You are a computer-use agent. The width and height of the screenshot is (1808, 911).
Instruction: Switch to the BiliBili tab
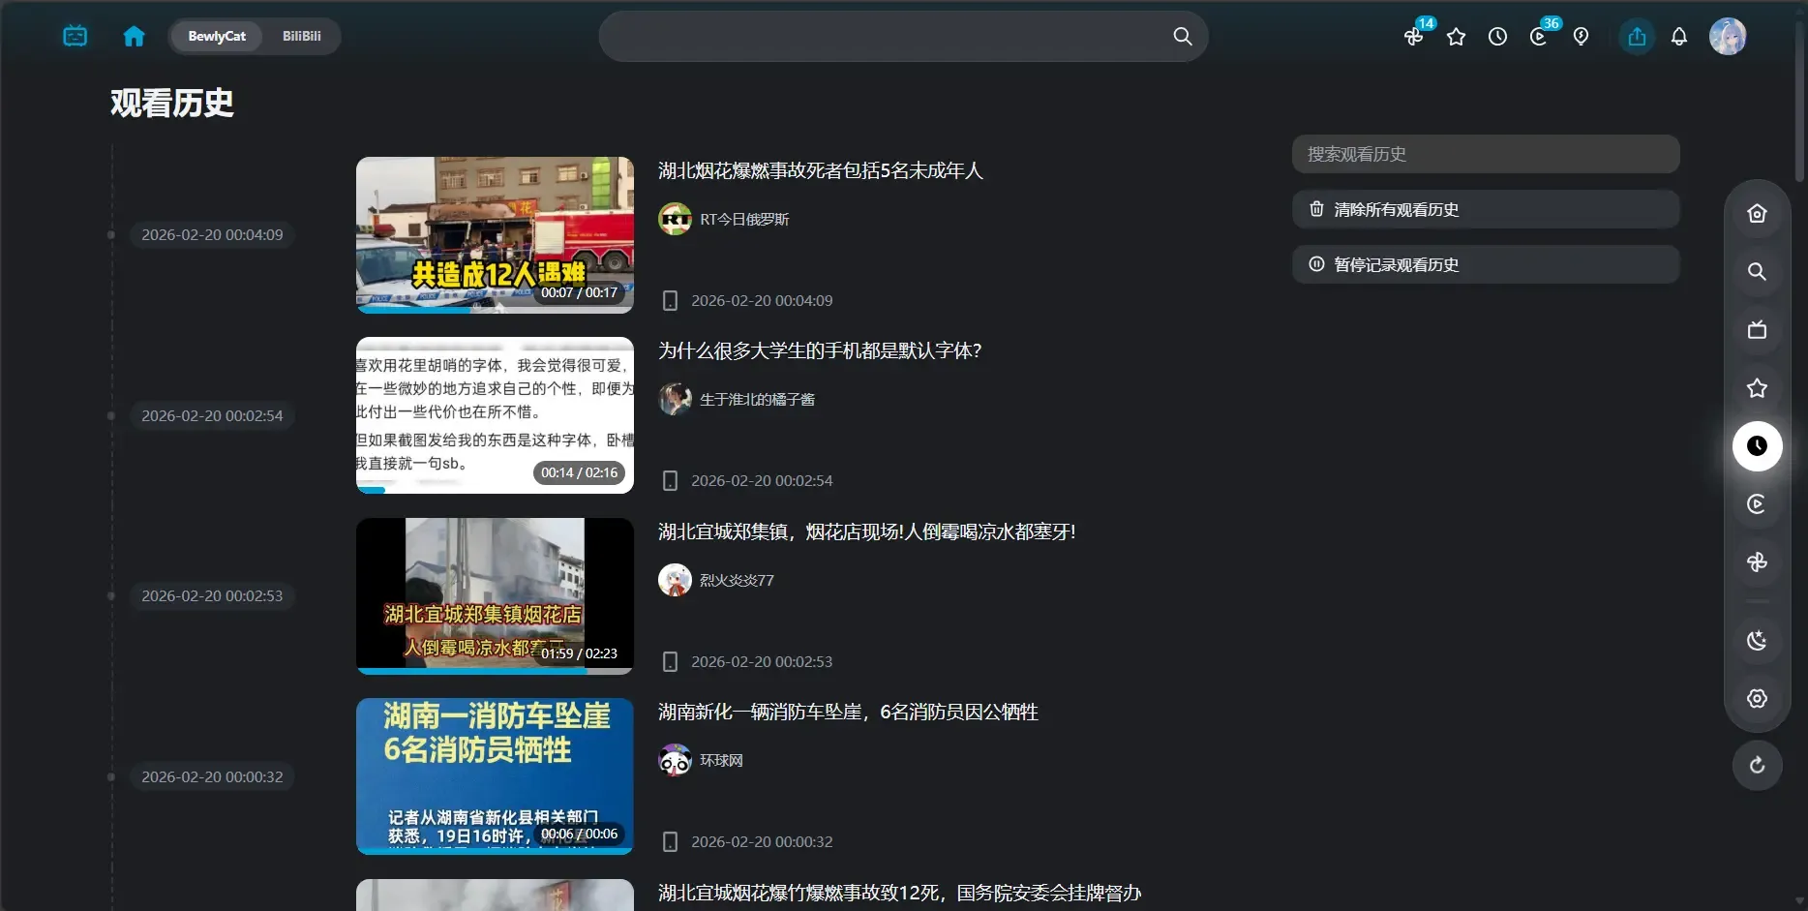[x=301, y=36]
